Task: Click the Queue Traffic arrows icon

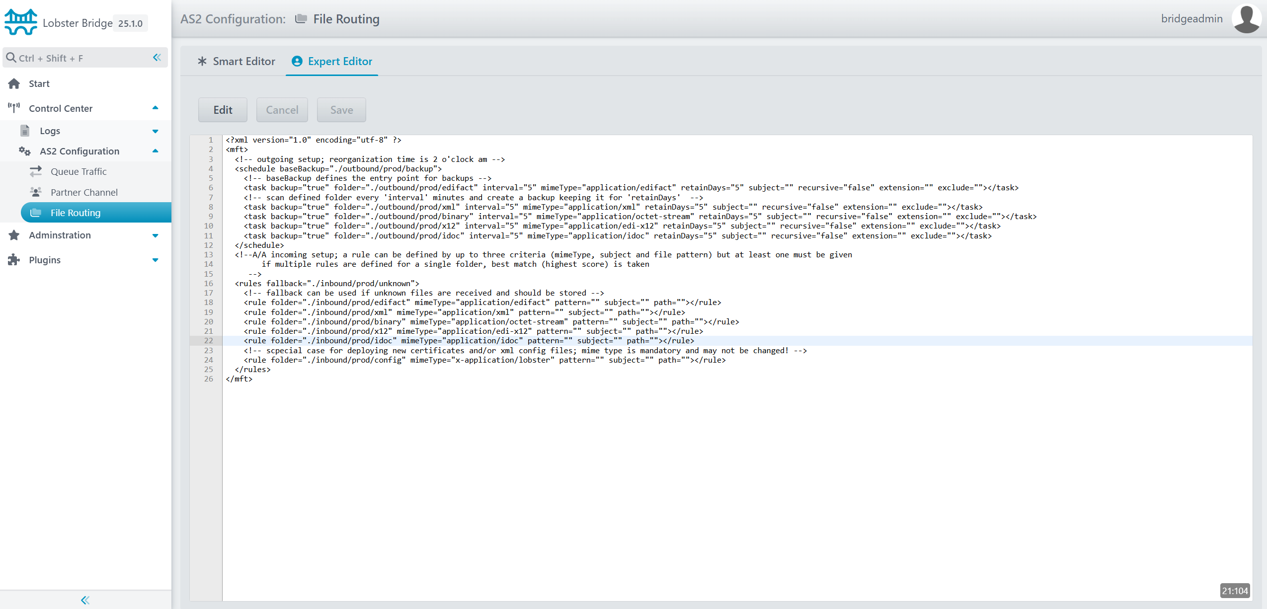Action: [36, 171]
